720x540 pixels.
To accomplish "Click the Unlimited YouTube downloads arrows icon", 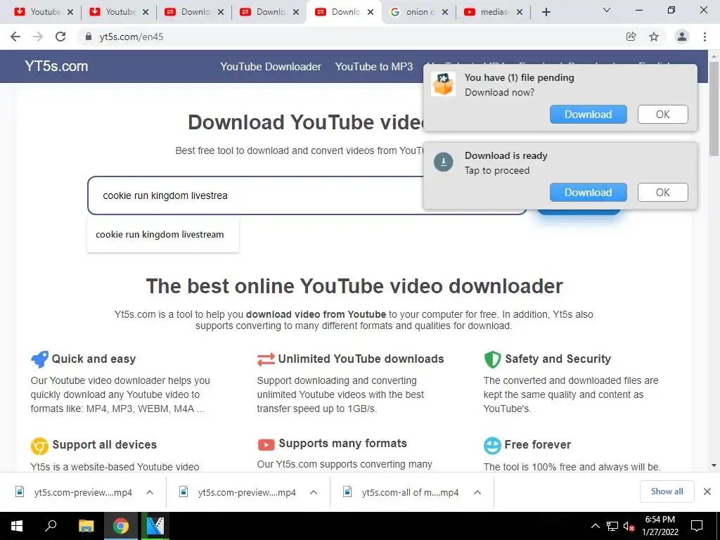I will coord(266,359).
